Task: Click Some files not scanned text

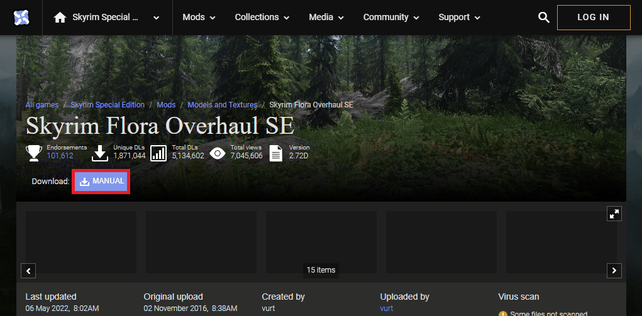Action: pos(549,314)
